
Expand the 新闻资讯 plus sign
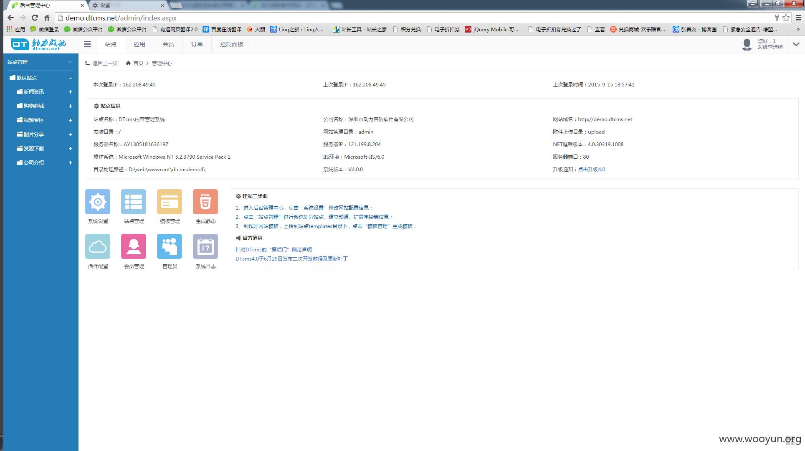click(71, 92)
